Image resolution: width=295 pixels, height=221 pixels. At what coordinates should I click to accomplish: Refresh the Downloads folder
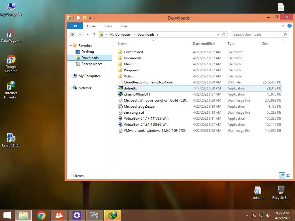224,35
